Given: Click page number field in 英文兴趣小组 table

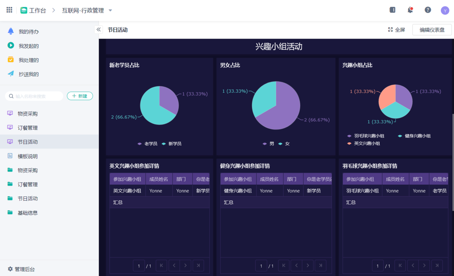Looking at the screenshot, I should point(139,266).
